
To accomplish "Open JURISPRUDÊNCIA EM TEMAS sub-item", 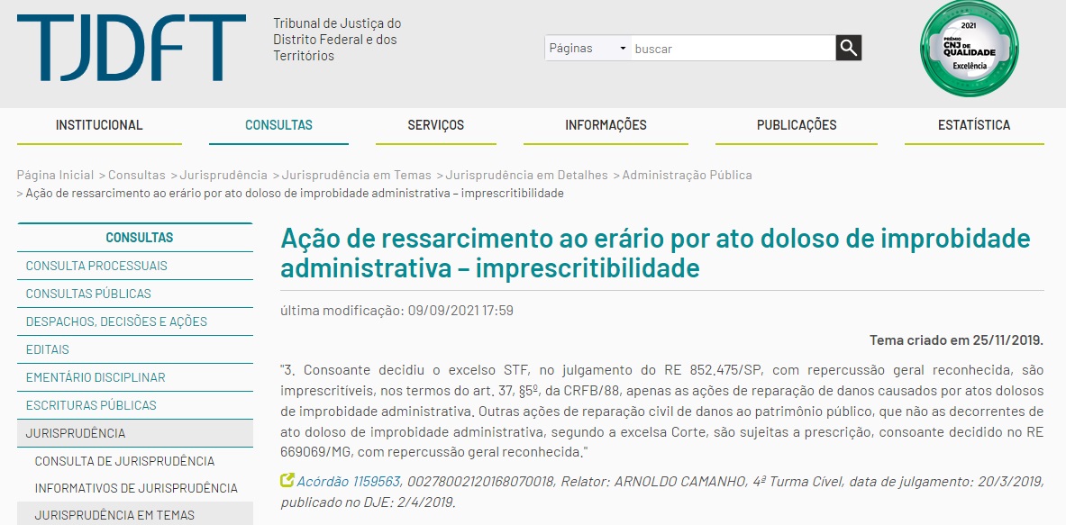I will point(134,515).
